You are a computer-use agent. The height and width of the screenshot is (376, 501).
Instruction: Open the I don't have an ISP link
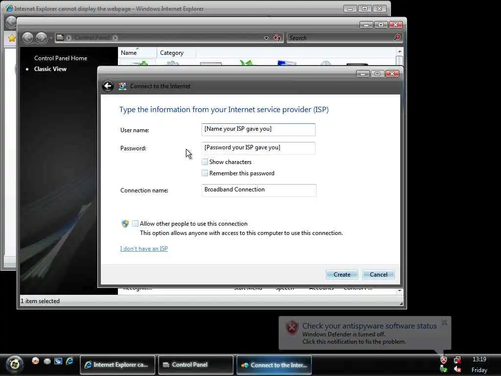tap(144, 248)
